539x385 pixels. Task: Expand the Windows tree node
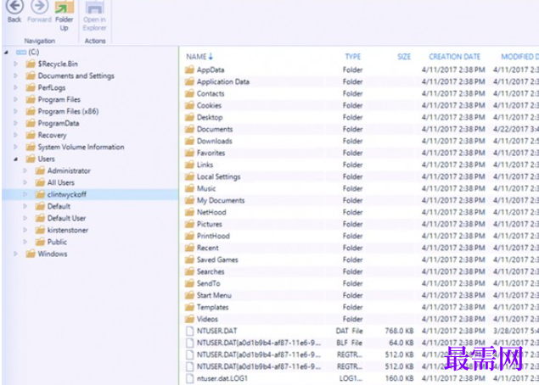[x=15, y=254]
